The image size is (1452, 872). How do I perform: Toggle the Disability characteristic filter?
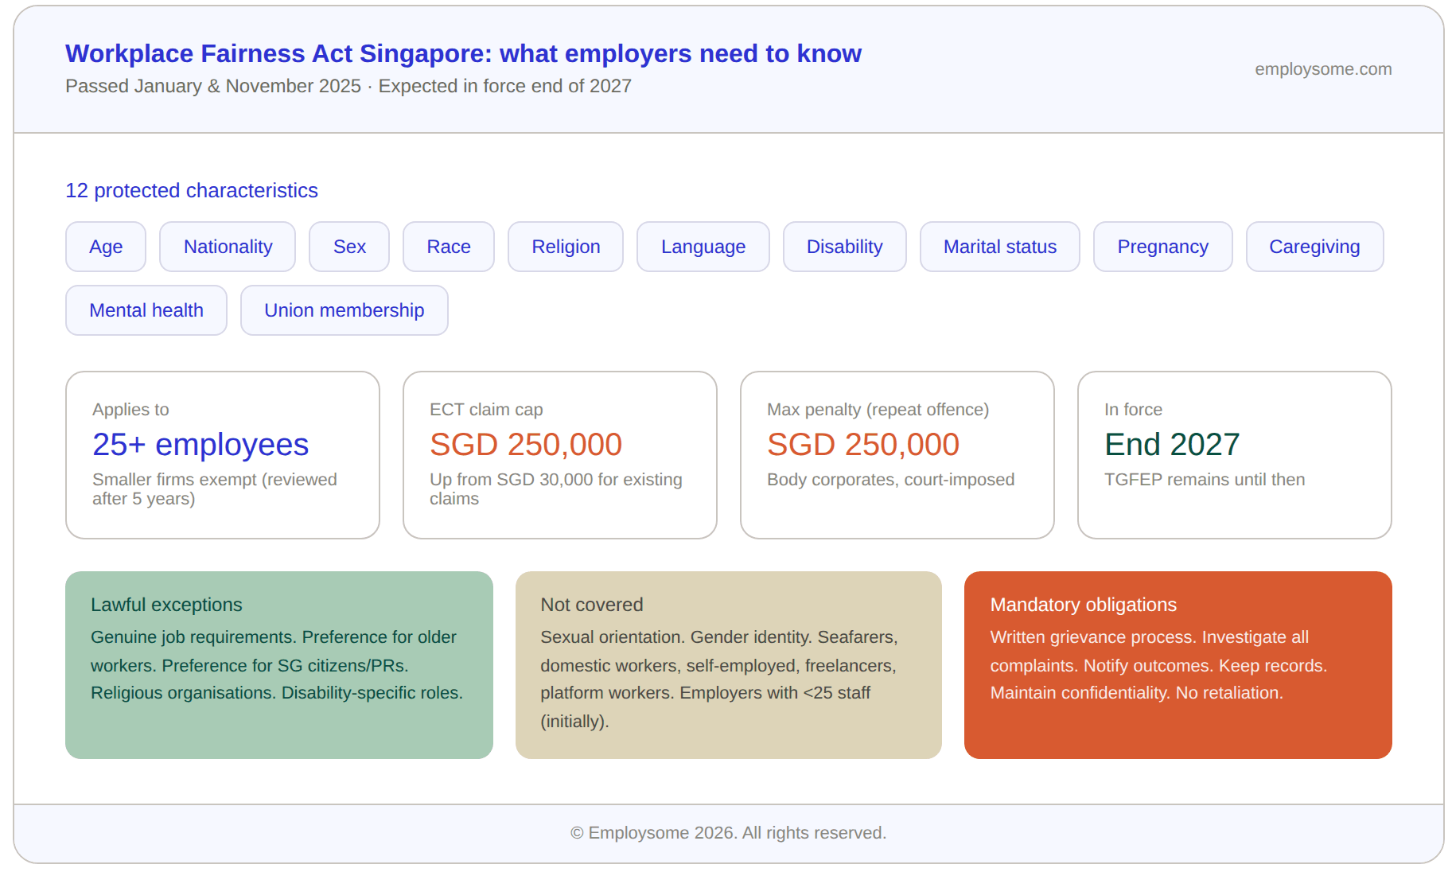click(844, 247)
